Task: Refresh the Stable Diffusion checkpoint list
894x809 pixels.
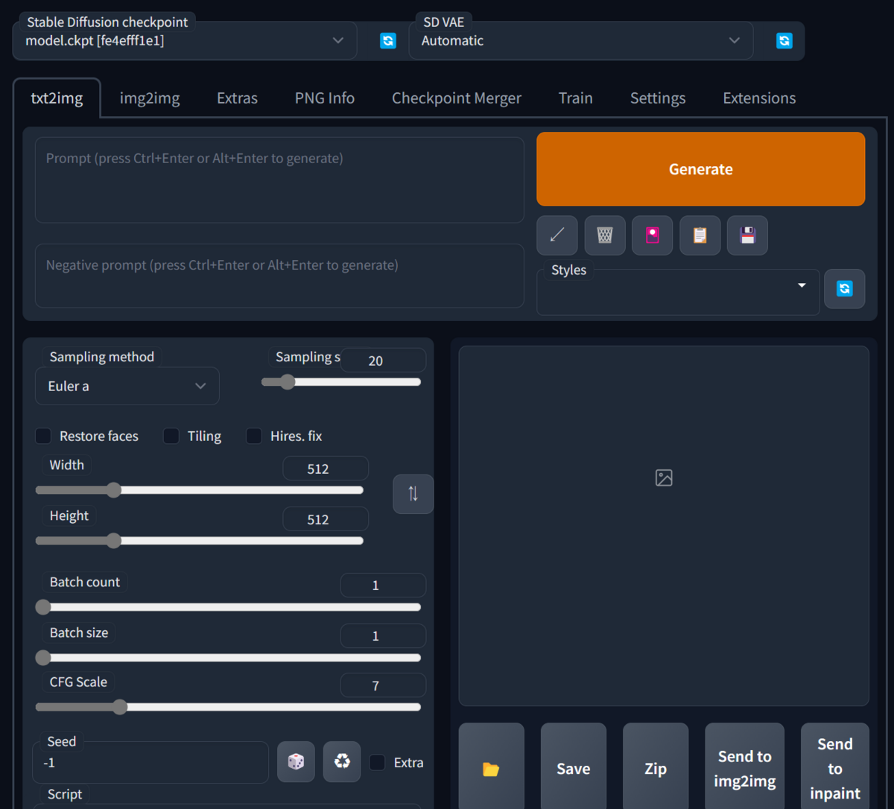Action: [x=388, y=41]
